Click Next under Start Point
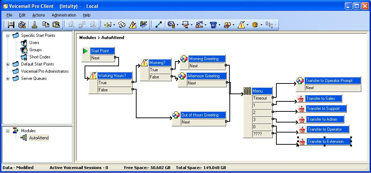 pos(103,58)
